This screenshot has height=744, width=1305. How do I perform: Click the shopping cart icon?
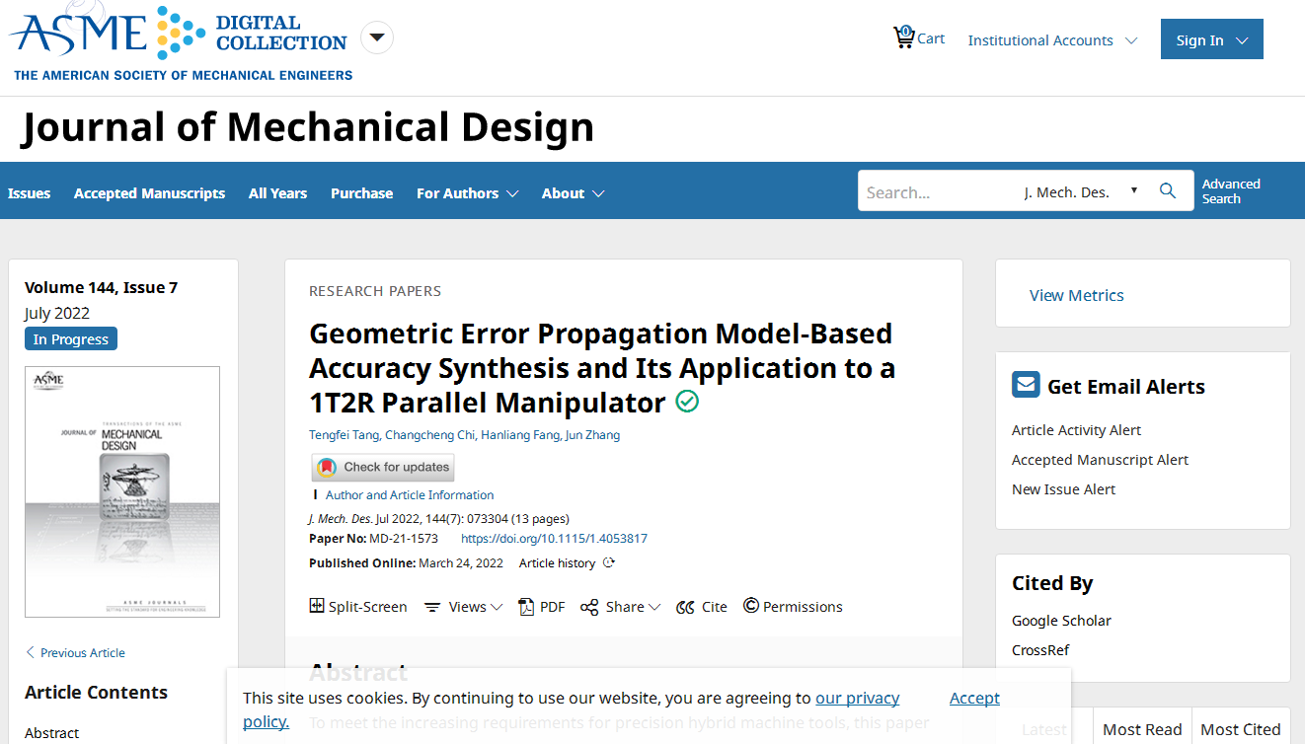[903, 38]
